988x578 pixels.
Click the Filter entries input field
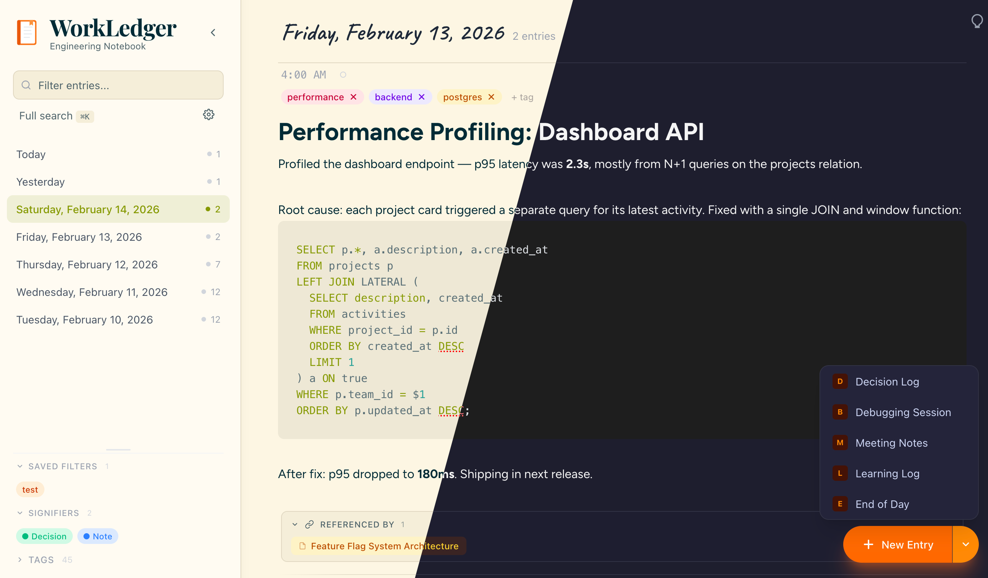[118, 85]
